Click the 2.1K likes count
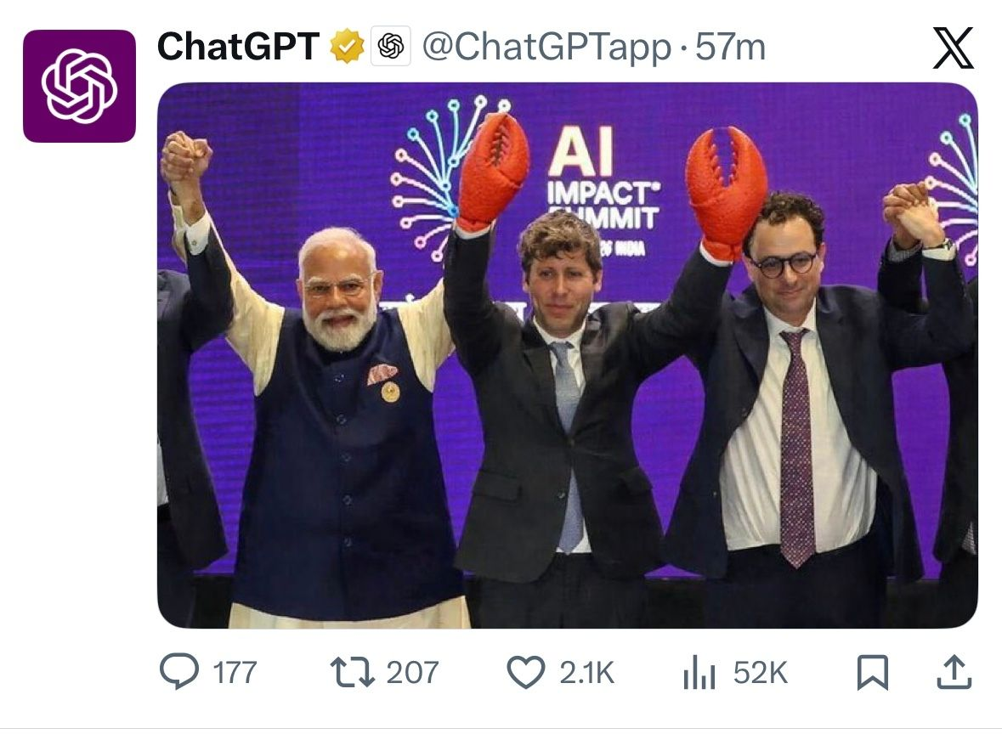 point(586,674)
